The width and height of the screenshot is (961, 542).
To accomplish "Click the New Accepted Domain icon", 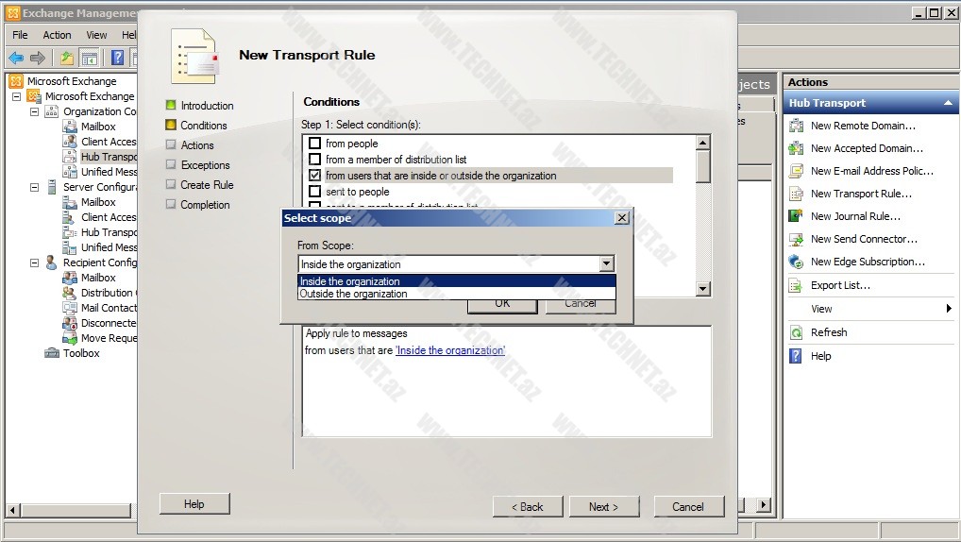I will [796, 148].
